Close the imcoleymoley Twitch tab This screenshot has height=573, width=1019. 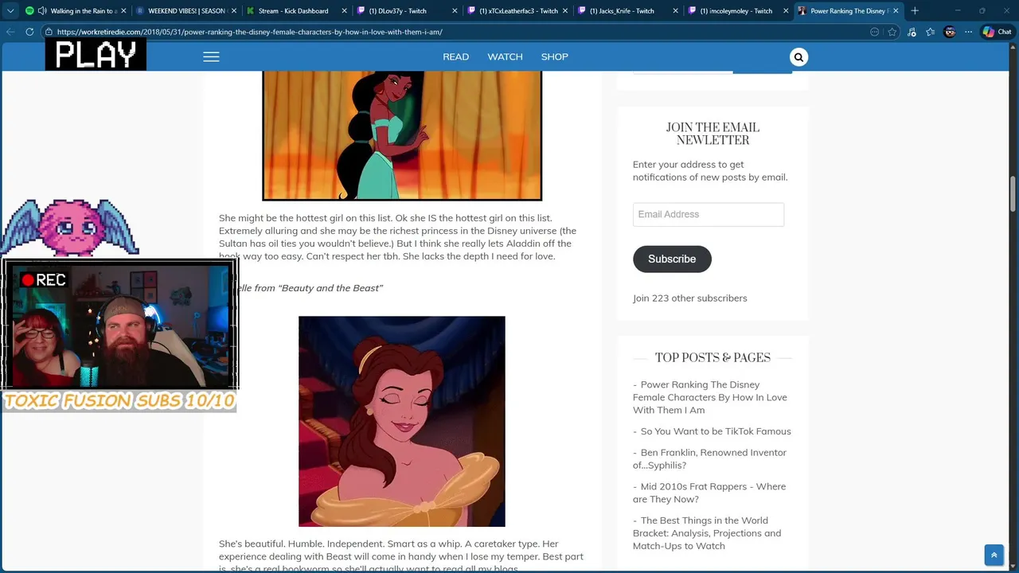(784, 11)
